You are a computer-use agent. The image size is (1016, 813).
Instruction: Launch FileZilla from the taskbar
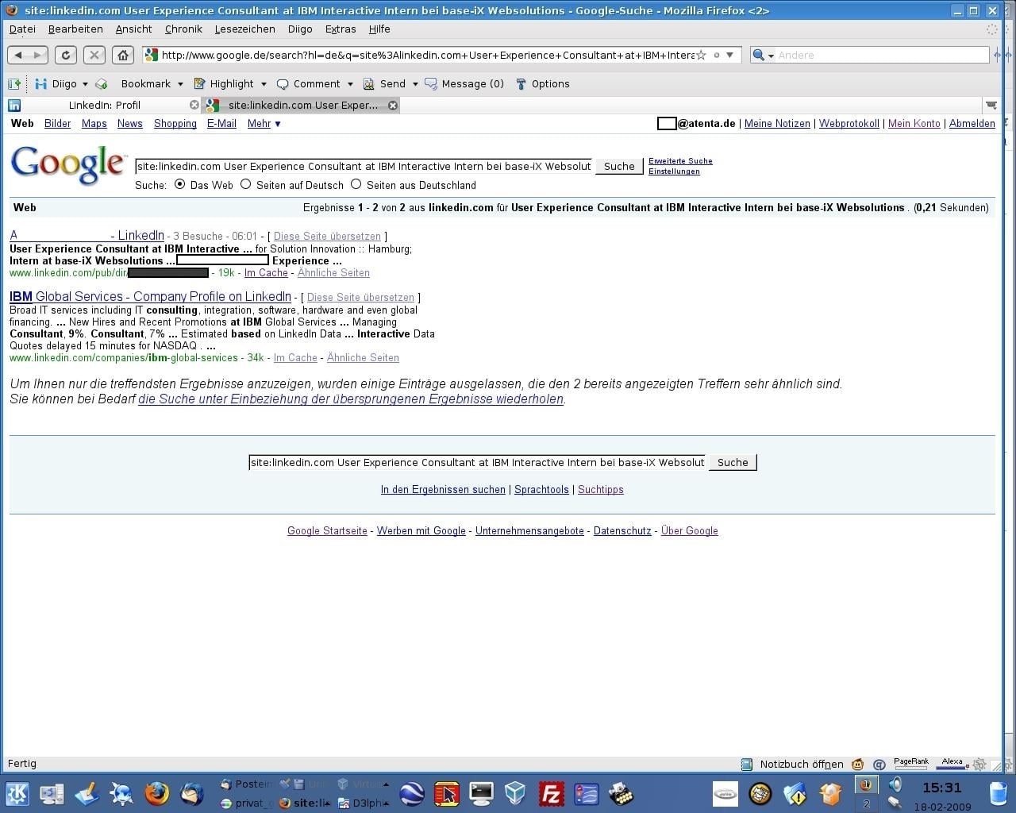[x=551, y=793]
